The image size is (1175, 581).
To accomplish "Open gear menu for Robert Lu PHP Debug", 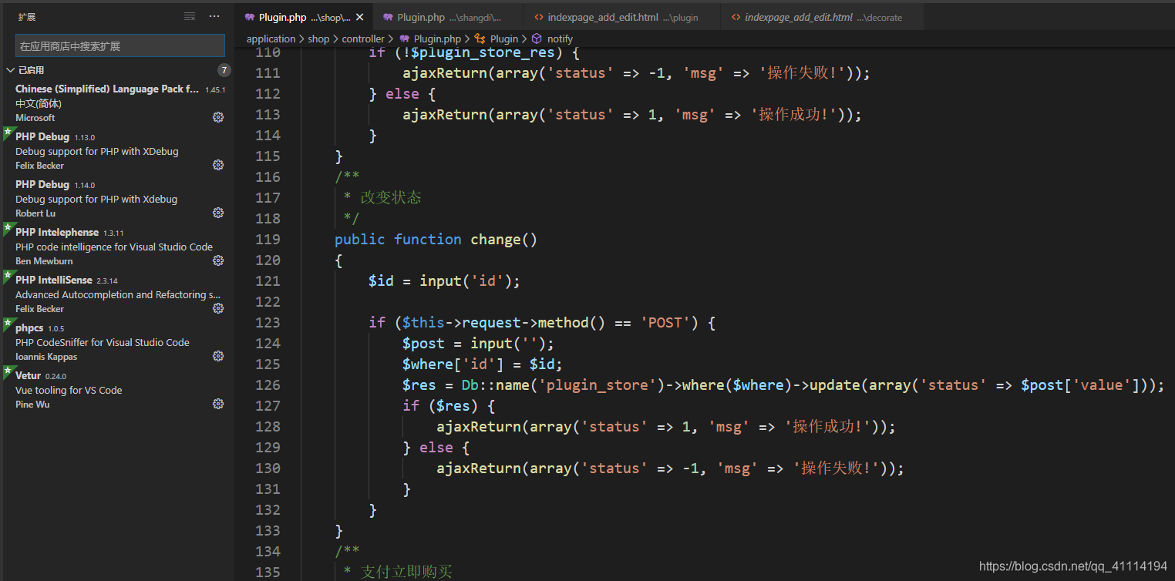I will tap(218, 213).
